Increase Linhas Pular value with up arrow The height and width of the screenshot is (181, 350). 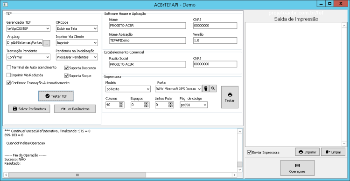(x=171, y=103)
